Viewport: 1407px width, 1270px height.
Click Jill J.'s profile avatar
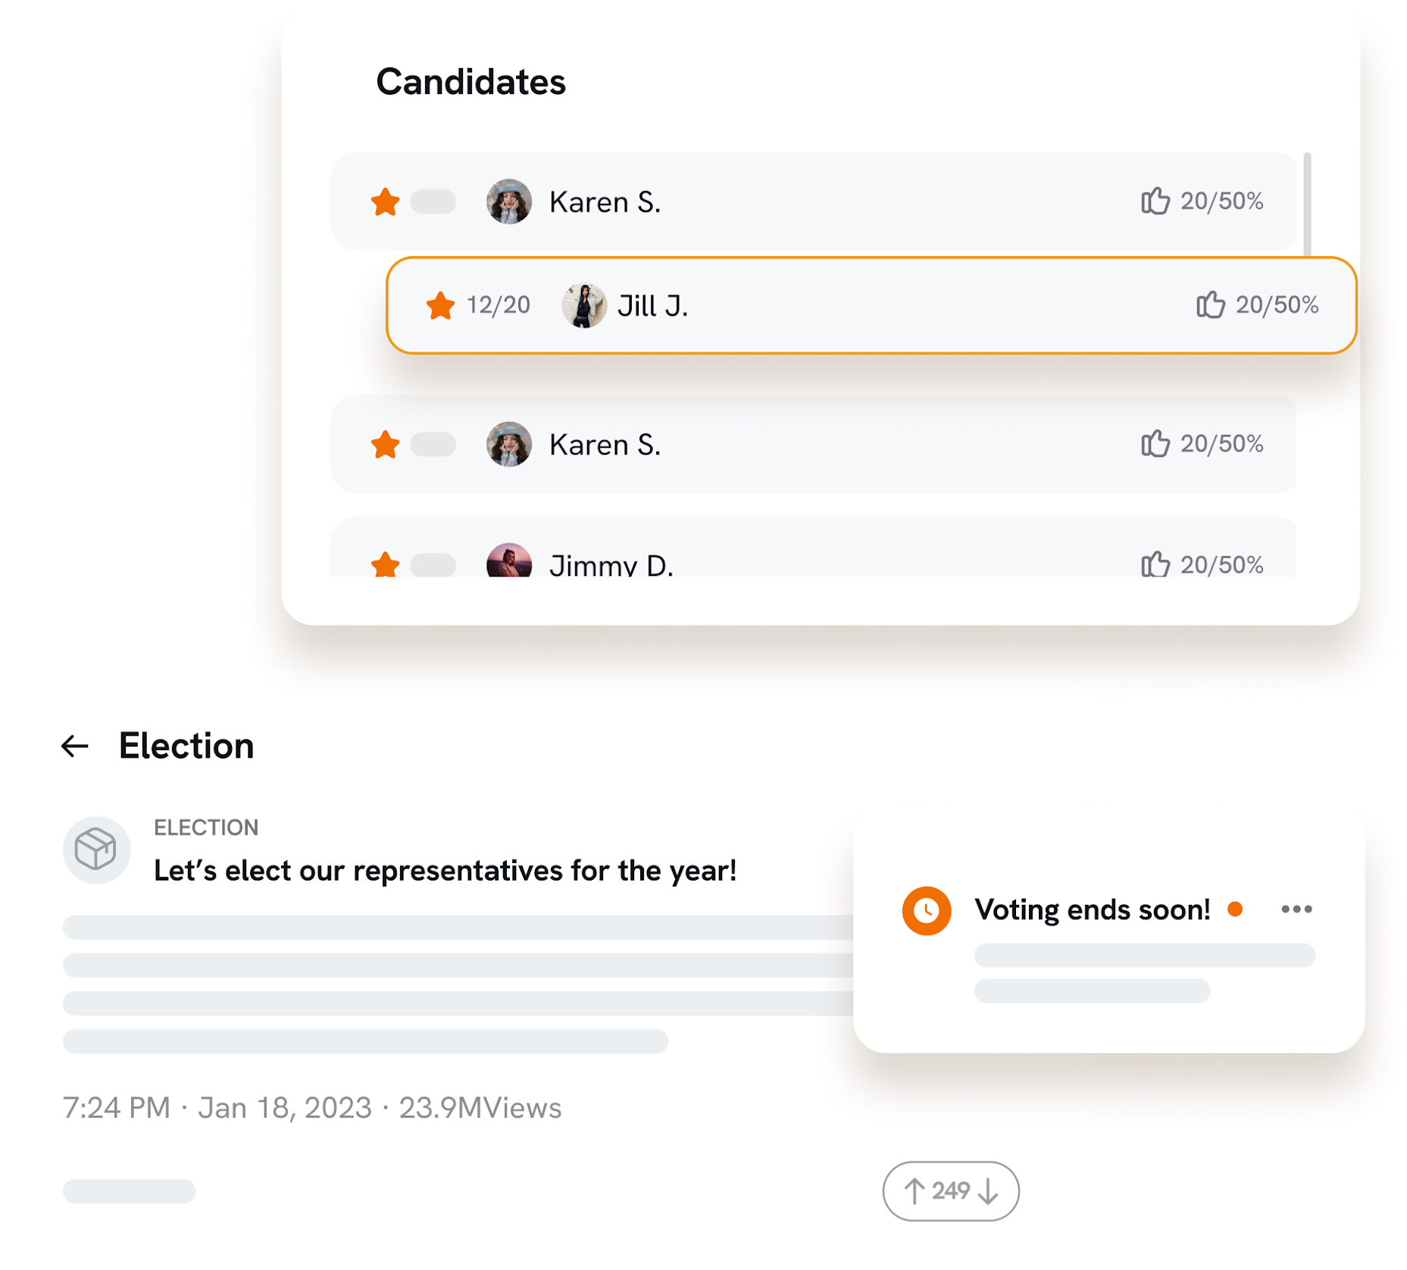[x=583, y=305]
